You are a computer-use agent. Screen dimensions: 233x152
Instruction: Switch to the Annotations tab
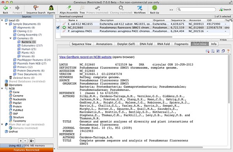pos(104,44)
